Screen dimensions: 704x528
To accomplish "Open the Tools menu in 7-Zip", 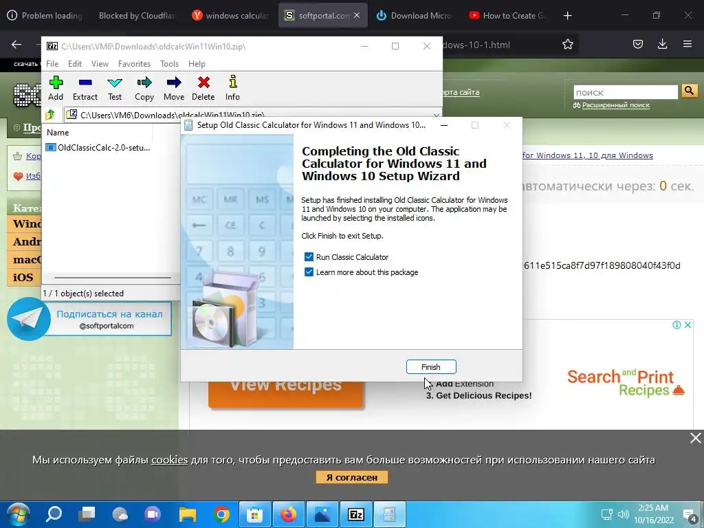I will [169, 64].
